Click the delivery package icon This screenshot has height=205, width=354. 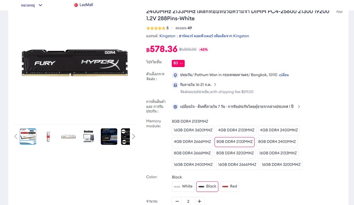pyautogui.click(x=175, y=85)
